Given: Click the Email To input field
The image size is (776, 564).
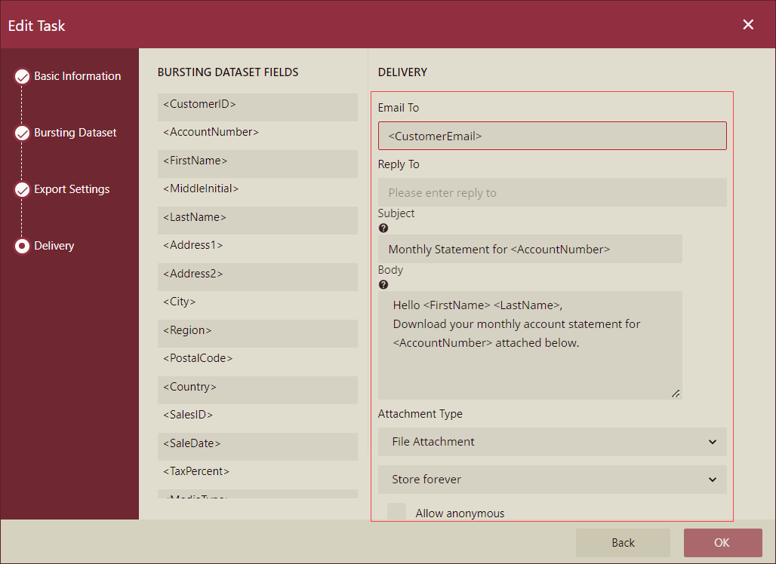Looking at the screenshot, I should tap(552, 135).
